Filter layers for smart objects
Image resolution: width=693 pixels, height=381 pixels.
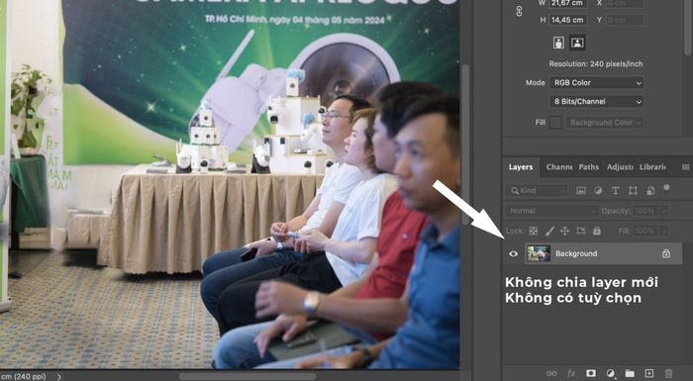click(650, 190)
